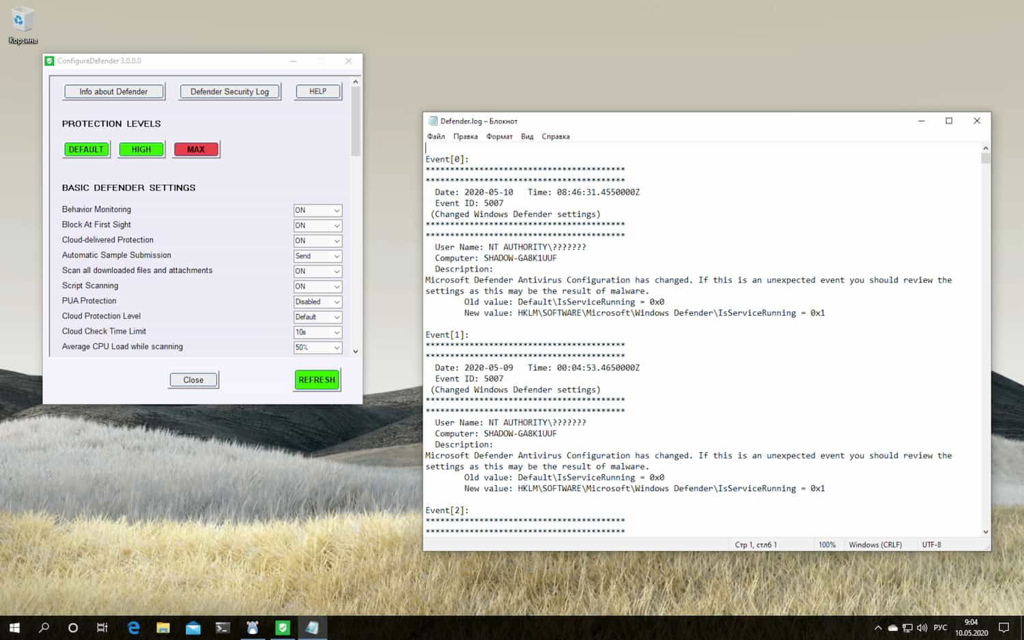Switch to Notepad via its taskbar icon
This screenshot has width=1024, height=640.
tap(313, 627)
